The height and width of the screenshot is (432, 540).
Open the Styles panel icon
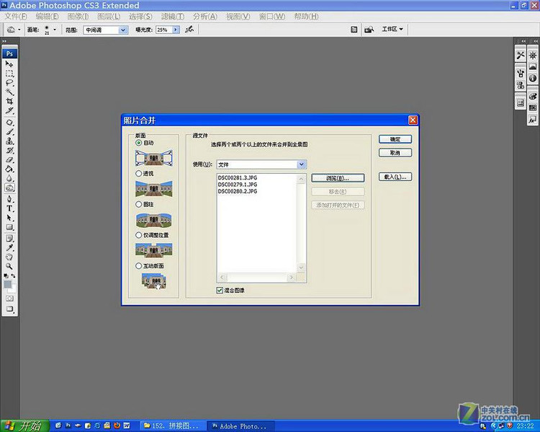tap(532, 120)
